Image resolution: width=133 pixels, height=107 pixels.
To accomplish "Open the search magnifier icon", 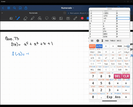I will click(14, 8).
